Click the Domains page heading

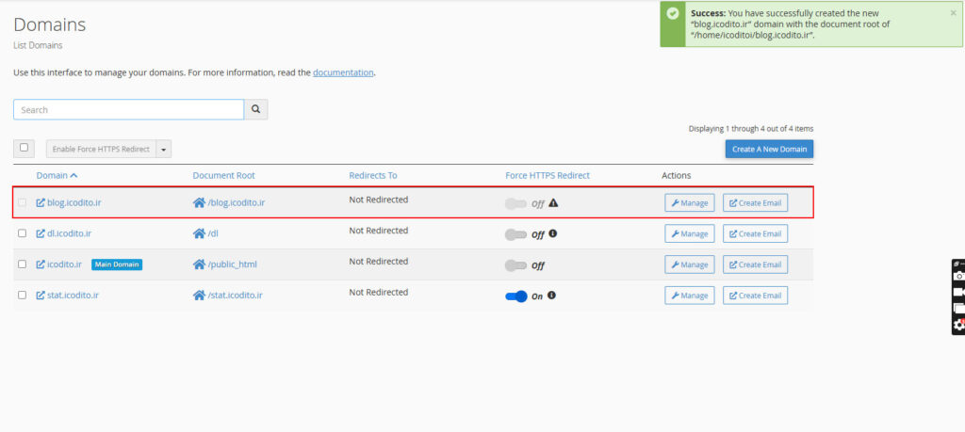tap(49, 24)
